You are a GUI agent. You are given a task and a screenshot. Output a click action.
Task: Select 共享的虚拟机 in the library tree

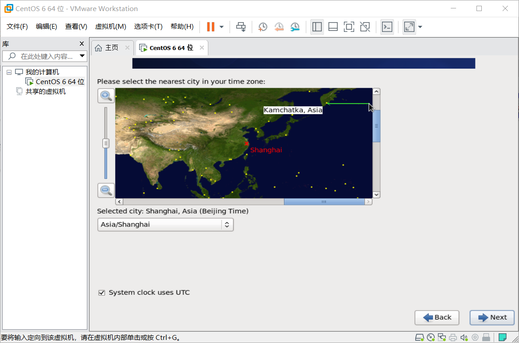(x=46, y=92)
